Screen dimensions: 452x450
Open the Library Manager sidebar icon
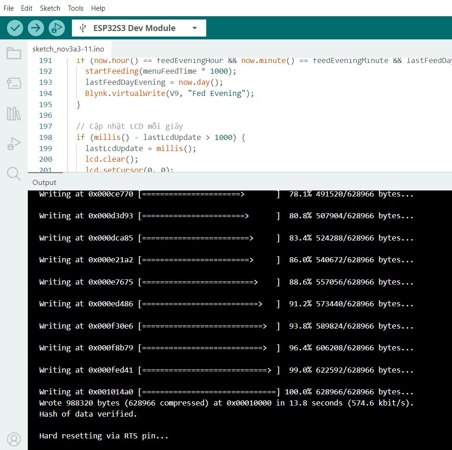(x=14, y=114)
